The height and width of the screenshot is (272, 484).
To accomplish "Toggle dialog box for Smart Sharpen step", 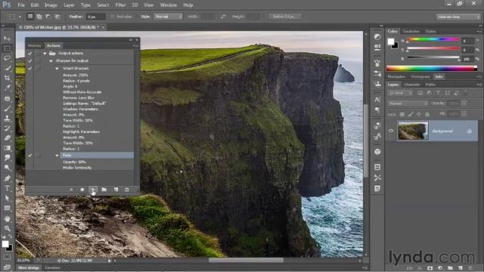I will [x=37, y=68].
